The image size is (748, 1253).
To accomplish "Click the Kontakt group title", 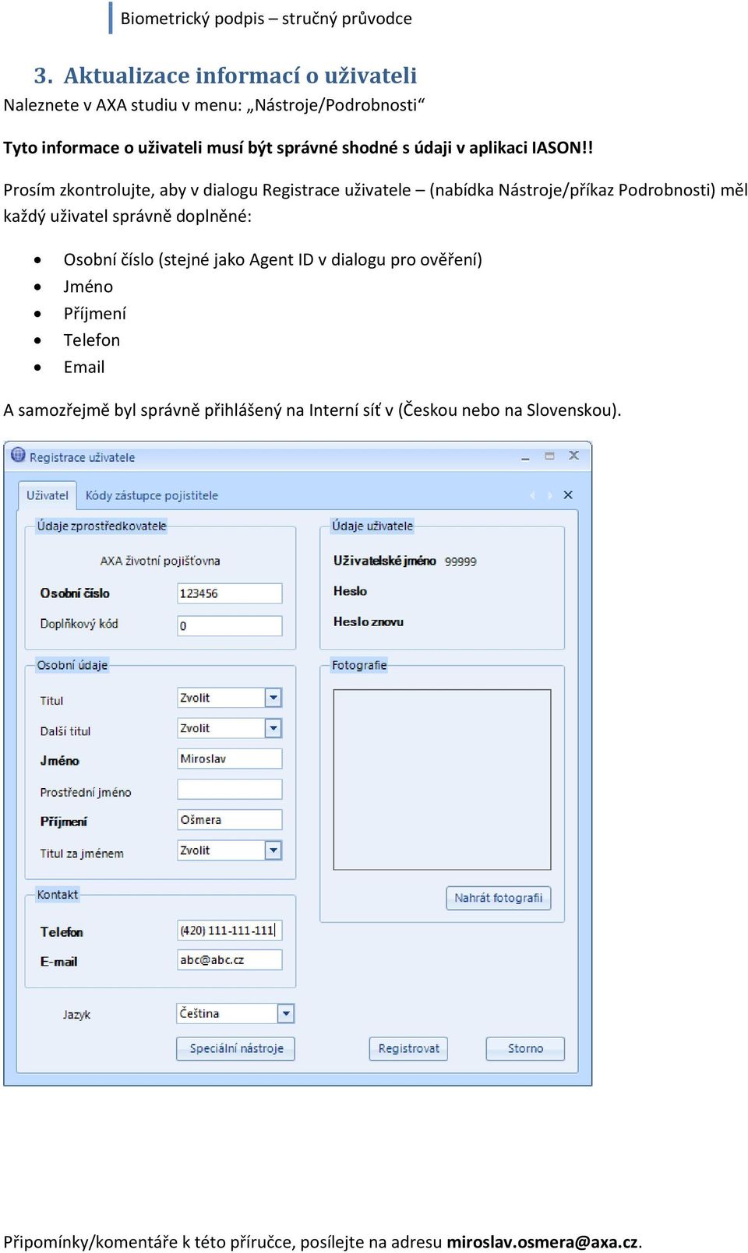I will 58,895.
